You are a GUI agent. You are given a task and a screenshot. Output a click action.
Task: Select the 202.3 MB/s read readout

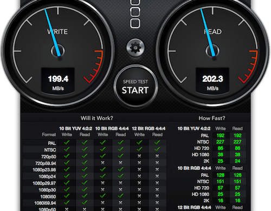click(x=212, y=81)
